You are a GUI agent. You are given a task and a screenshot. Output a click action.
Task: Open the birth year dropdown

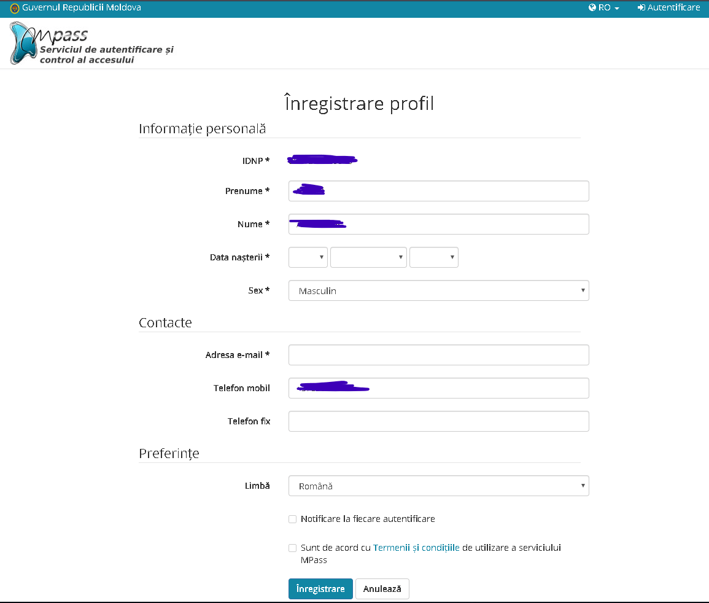(433, 257)
